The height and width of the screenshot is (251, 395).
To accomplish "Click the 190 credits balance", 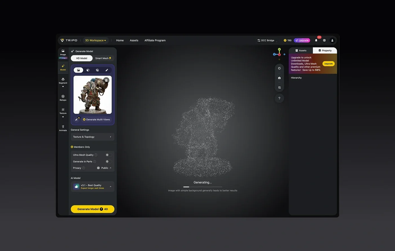I will coord(288,40).
